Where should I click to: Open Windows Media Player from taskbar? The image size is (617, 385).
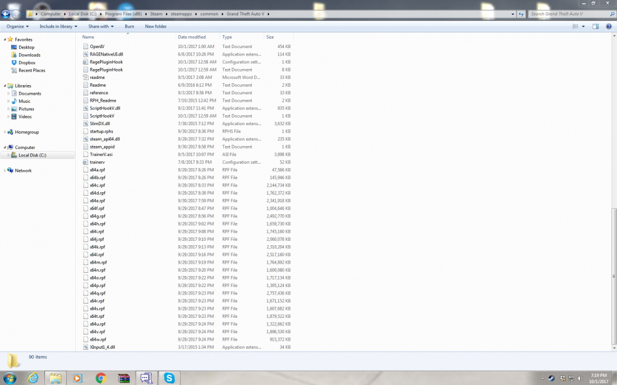(x=78, y=378)
